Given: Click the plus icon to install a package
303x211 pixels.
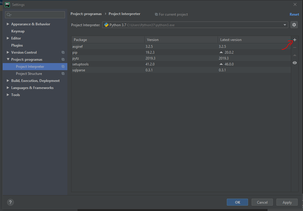Looking at the screenshot, I should 294,40.
